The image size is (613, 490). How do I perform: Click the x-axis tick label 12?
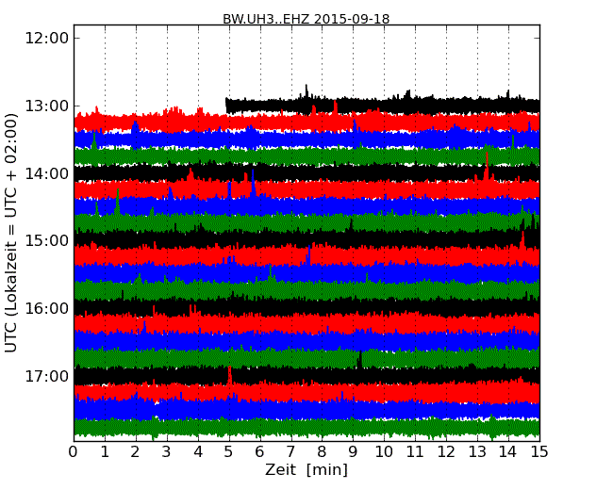pos(446,452)
